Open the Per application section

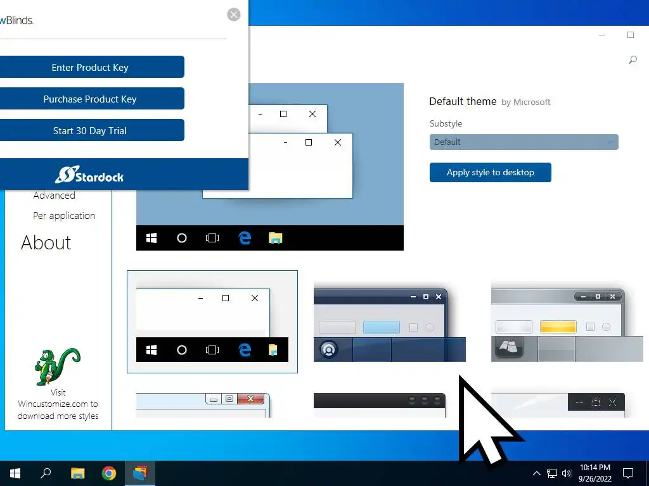[64, 216]
